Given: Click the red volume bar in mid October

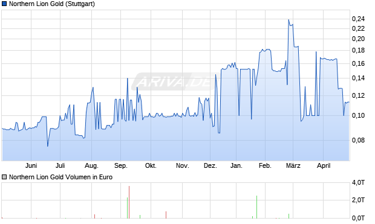Looking at the screenshot, I should tap(166, 215).
